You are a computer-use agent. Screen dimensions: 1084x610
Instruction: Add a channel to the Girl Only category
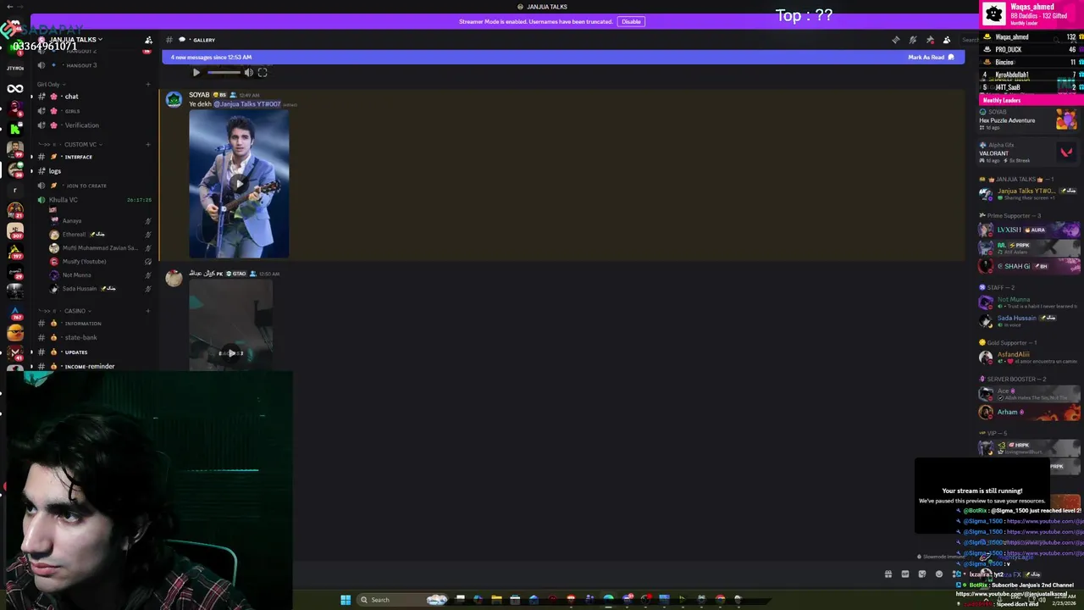[x=148, y=85]
